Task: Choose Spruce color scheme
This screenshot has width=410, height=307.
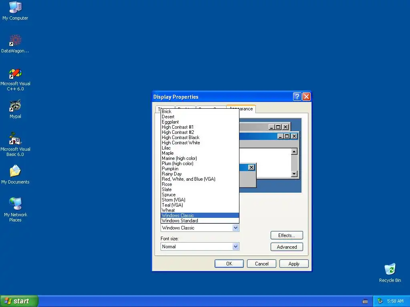Action: tap(200, 195)
